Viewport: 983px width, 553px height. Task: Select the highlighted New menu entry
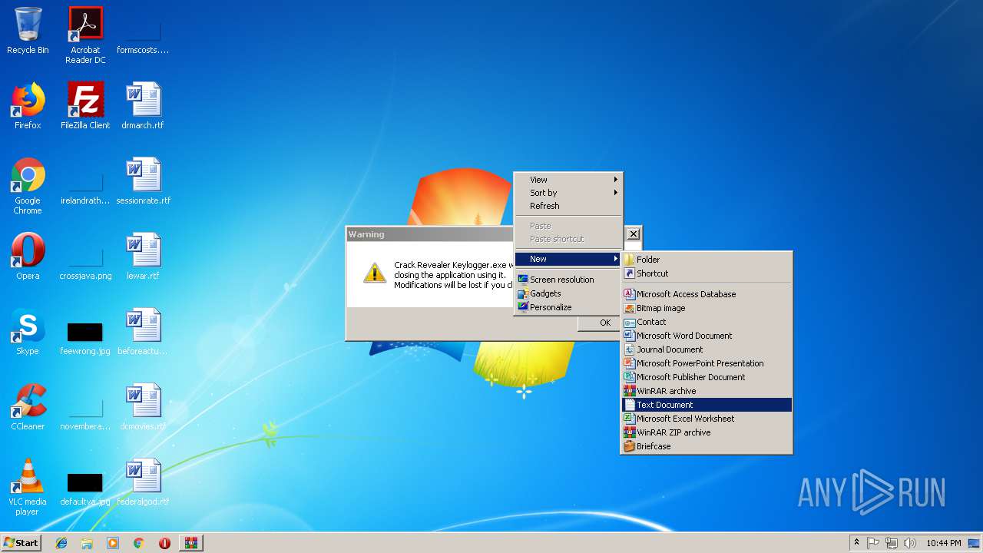tap(568, 259)
